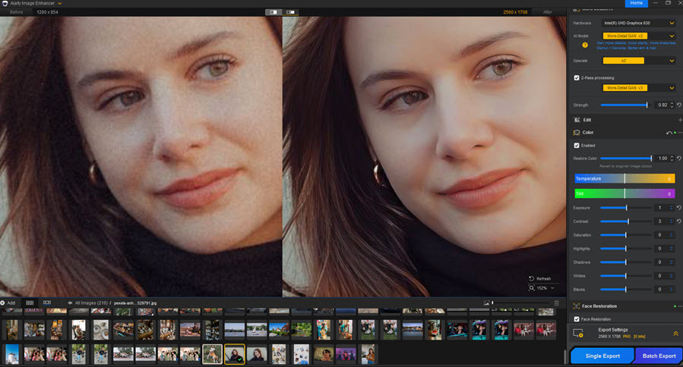683x367 pixels.
Task: Click the Blacks stepper arrows
Action: pyautogui.click(x=672, y=289)
